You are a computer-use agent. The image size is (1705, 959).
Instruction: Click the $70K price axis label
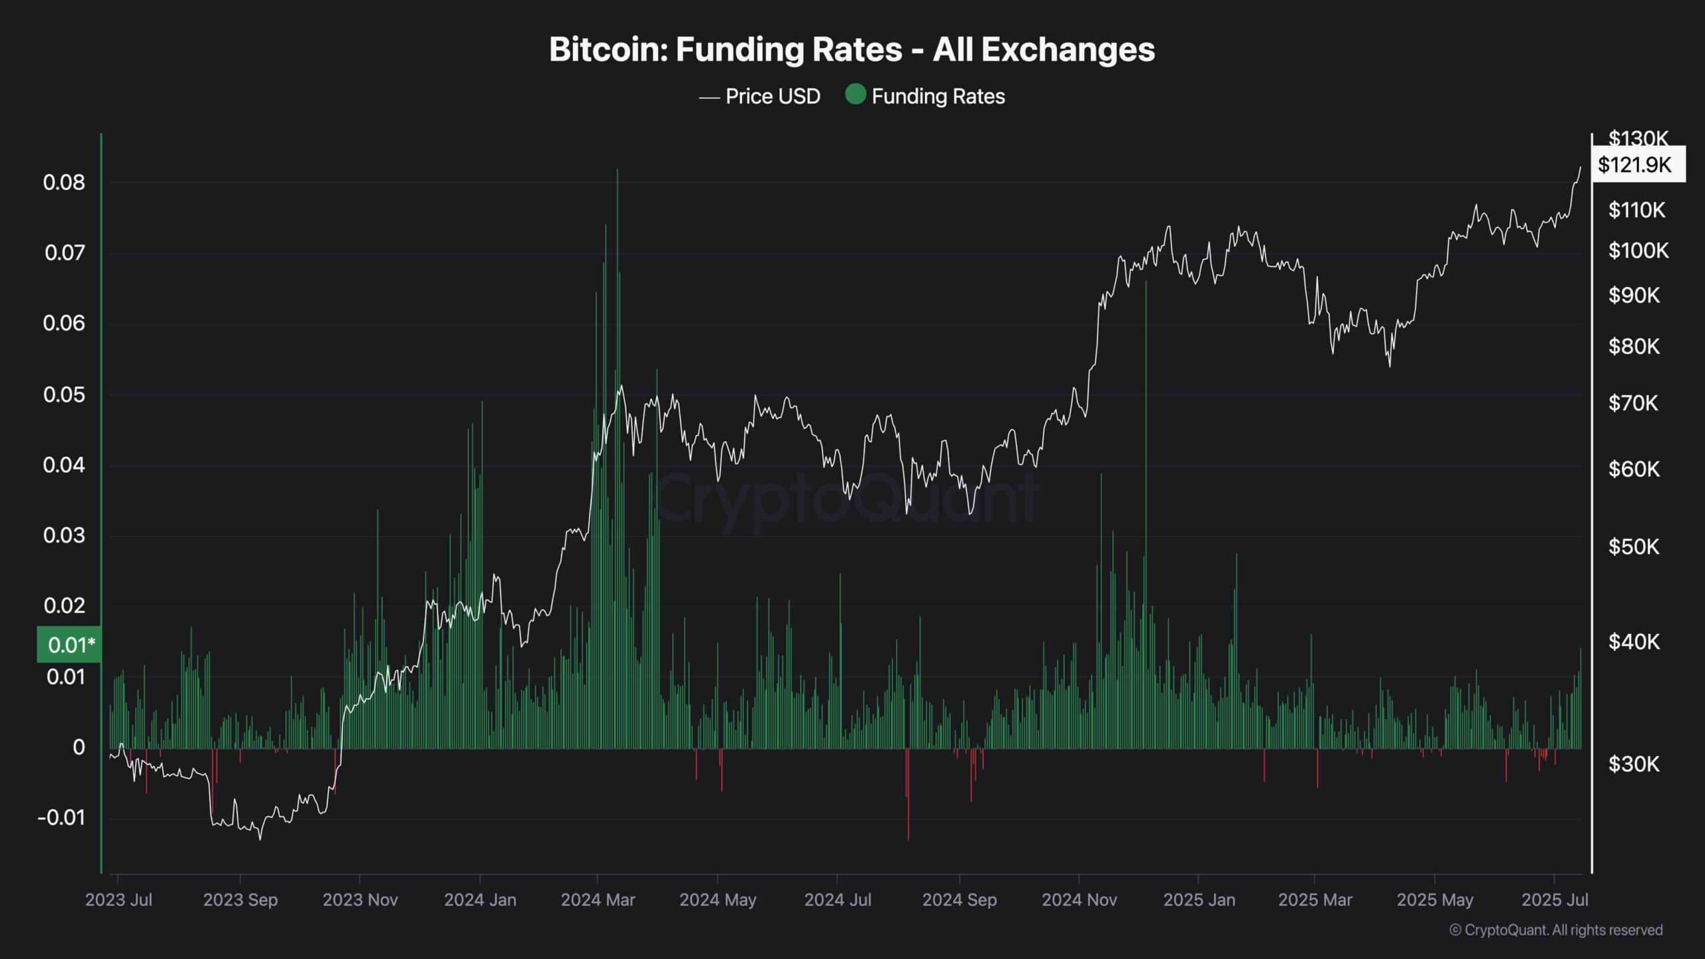(1634, 403)
